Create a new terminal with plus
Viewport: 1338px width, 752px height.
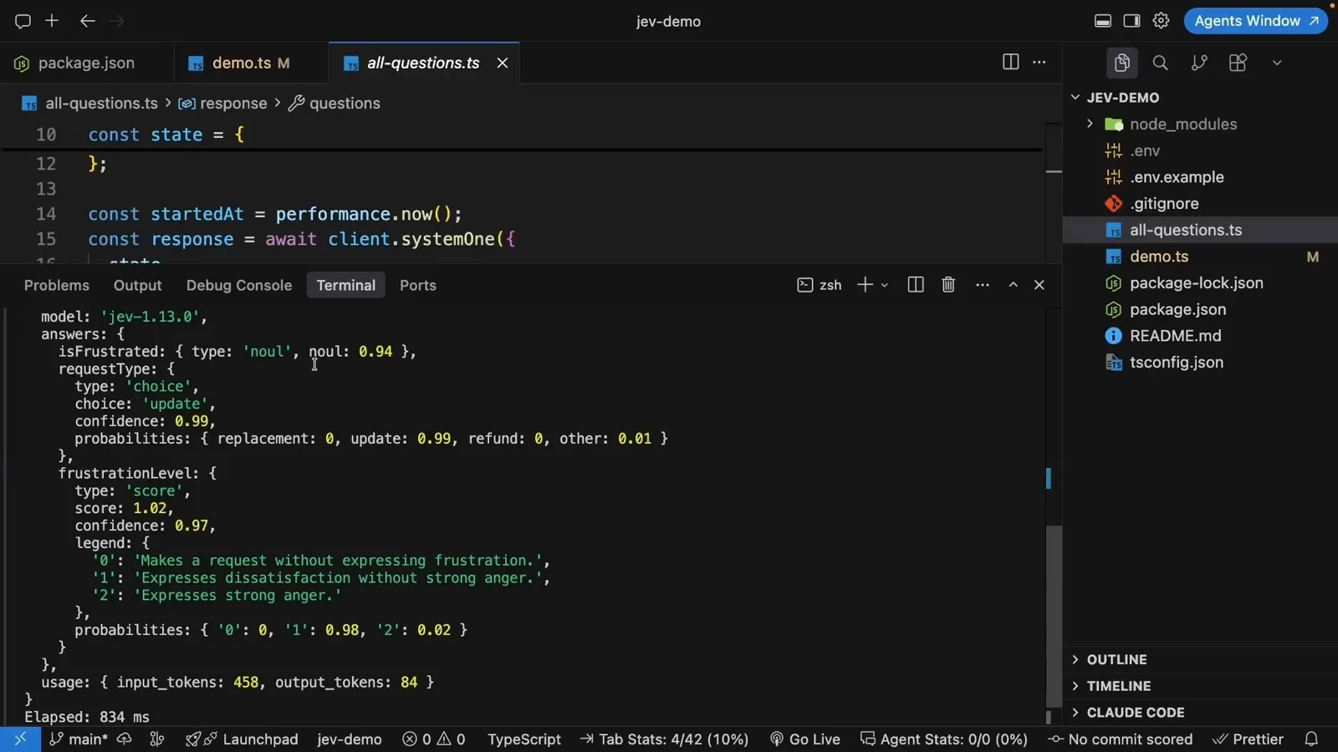click(865, 285)
